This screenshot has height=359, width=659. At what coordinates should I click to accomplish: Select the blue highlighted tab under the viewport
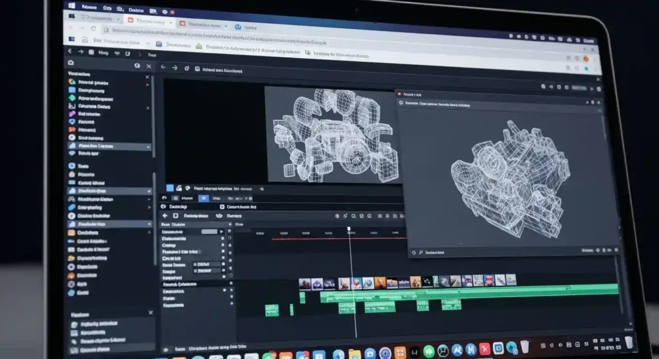pyautogui.click(x=203, y=198)
